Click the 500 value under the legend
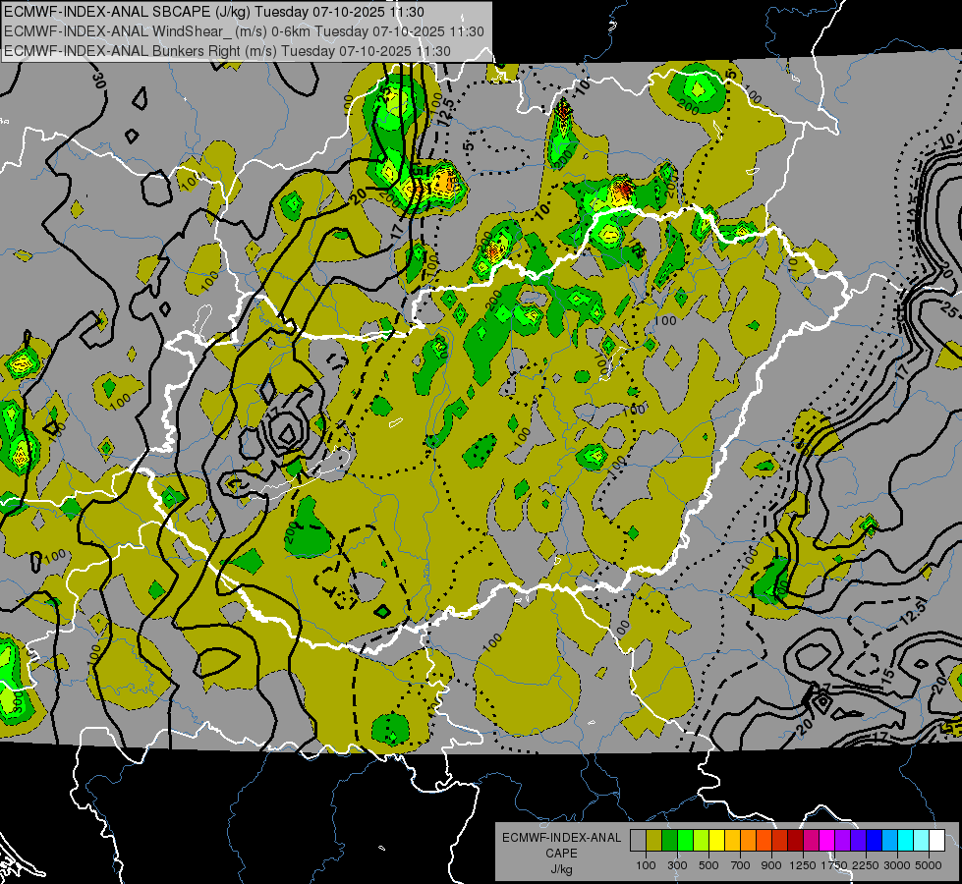This screenshot has height=884, width=962. click(708, 865)
